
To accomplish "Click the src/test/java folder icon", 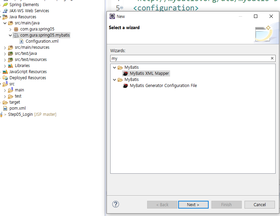I will pos(10,53).
